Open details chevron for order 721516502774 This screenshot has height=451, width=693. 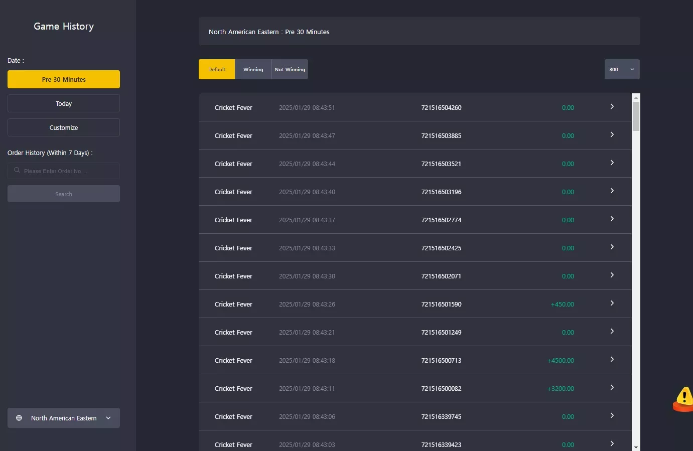tap(612, 219)
